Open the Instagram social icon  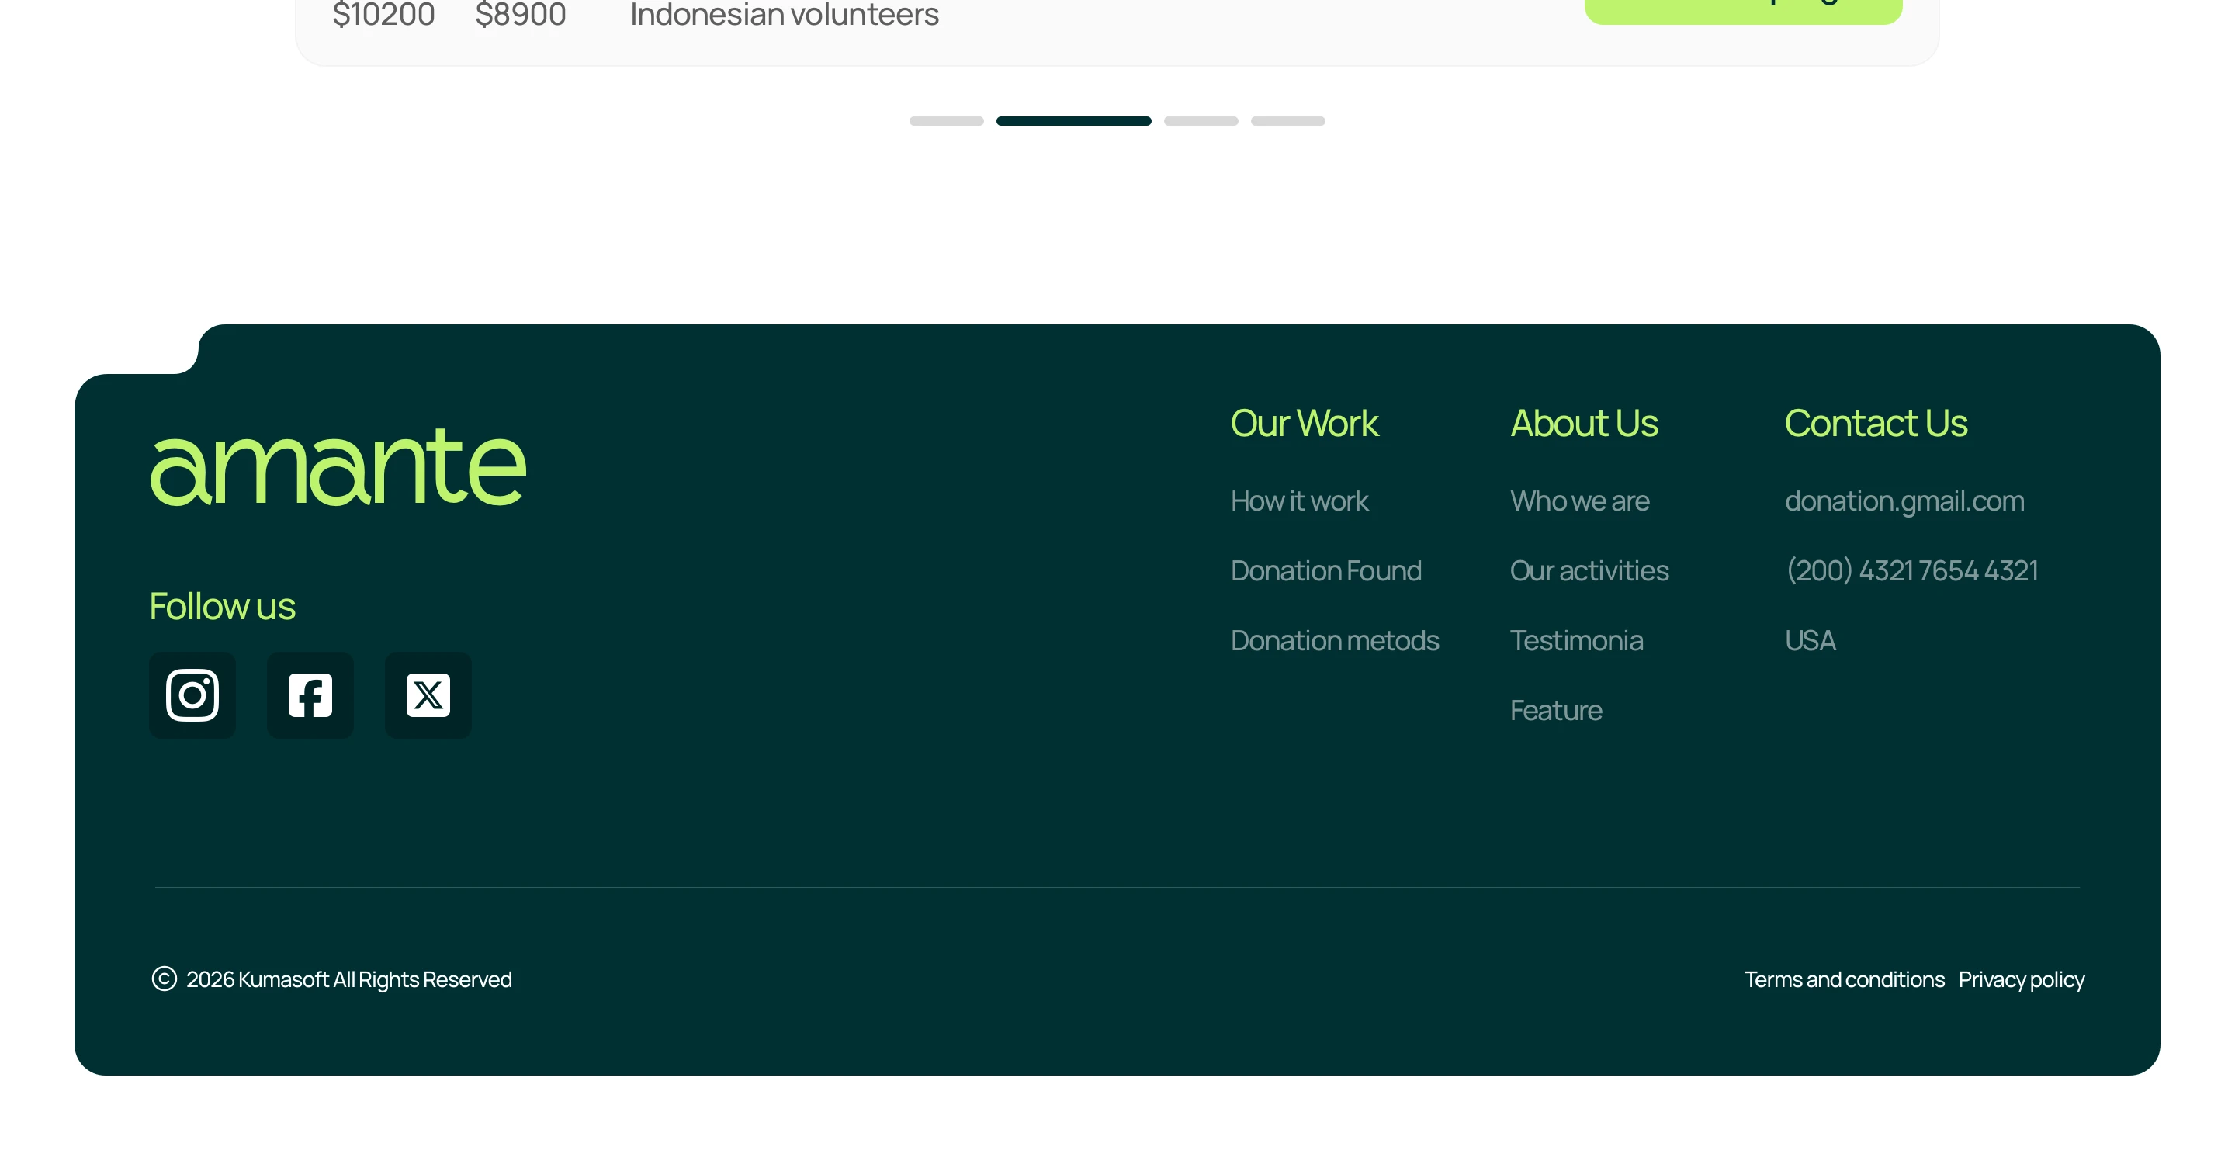192,695
